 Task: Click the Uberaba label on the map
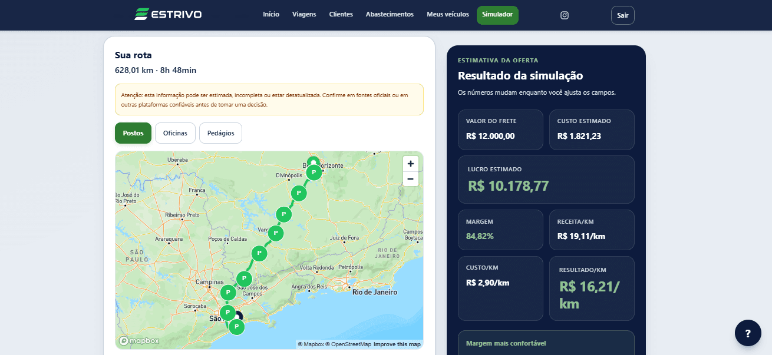coord(177,160)
